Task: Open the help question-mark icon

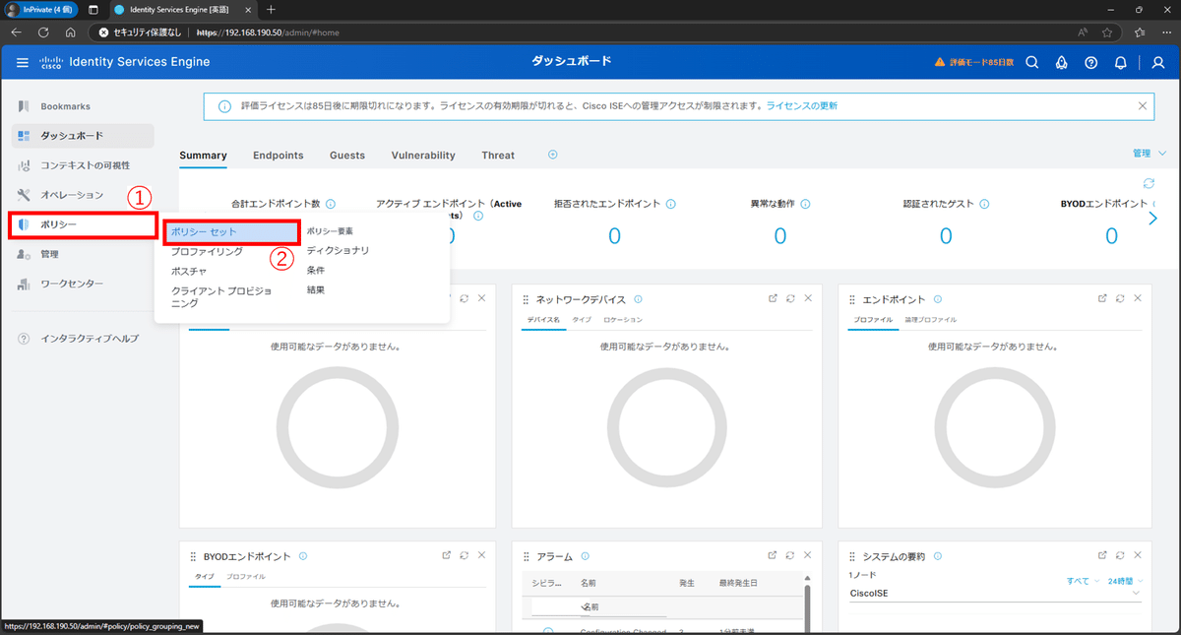Action: click(1090, 62)
